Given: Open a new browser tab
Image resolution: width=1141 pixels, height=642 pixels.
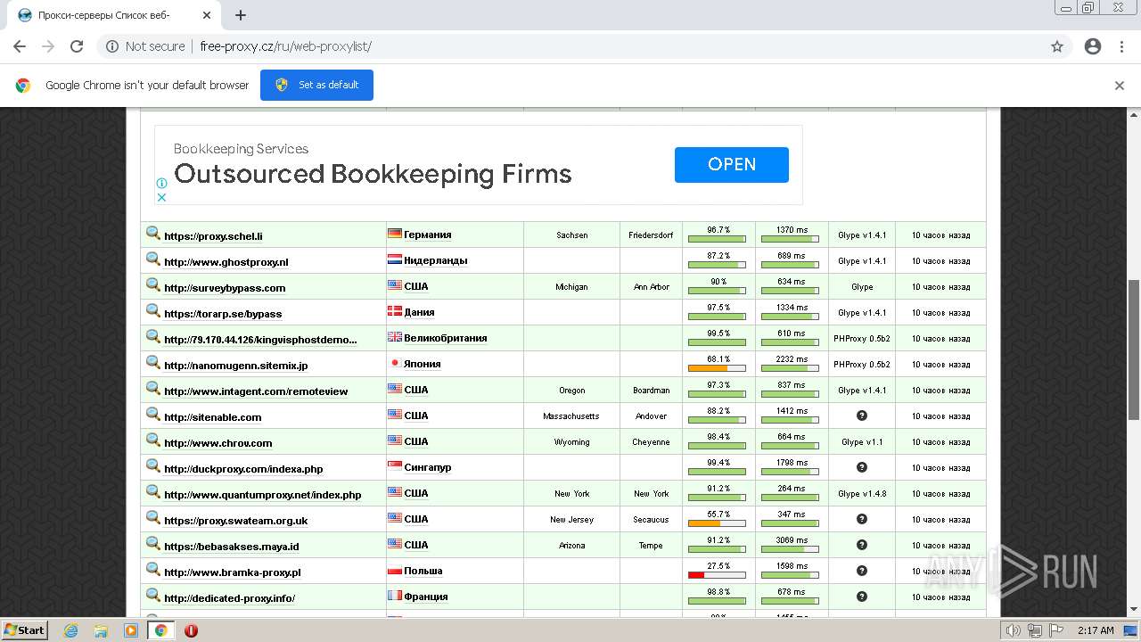Looking at the screenshot, I should coord(241,15).
